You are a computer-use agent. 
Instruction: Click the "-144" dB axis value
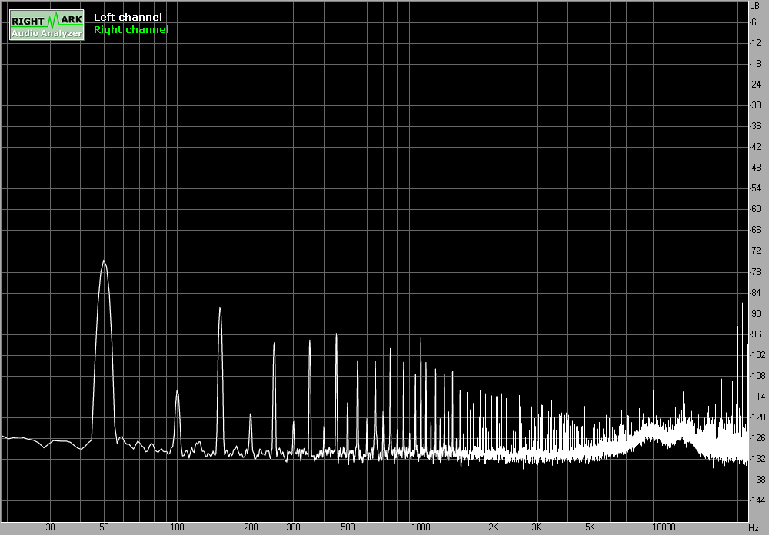(x=757, y=500)
